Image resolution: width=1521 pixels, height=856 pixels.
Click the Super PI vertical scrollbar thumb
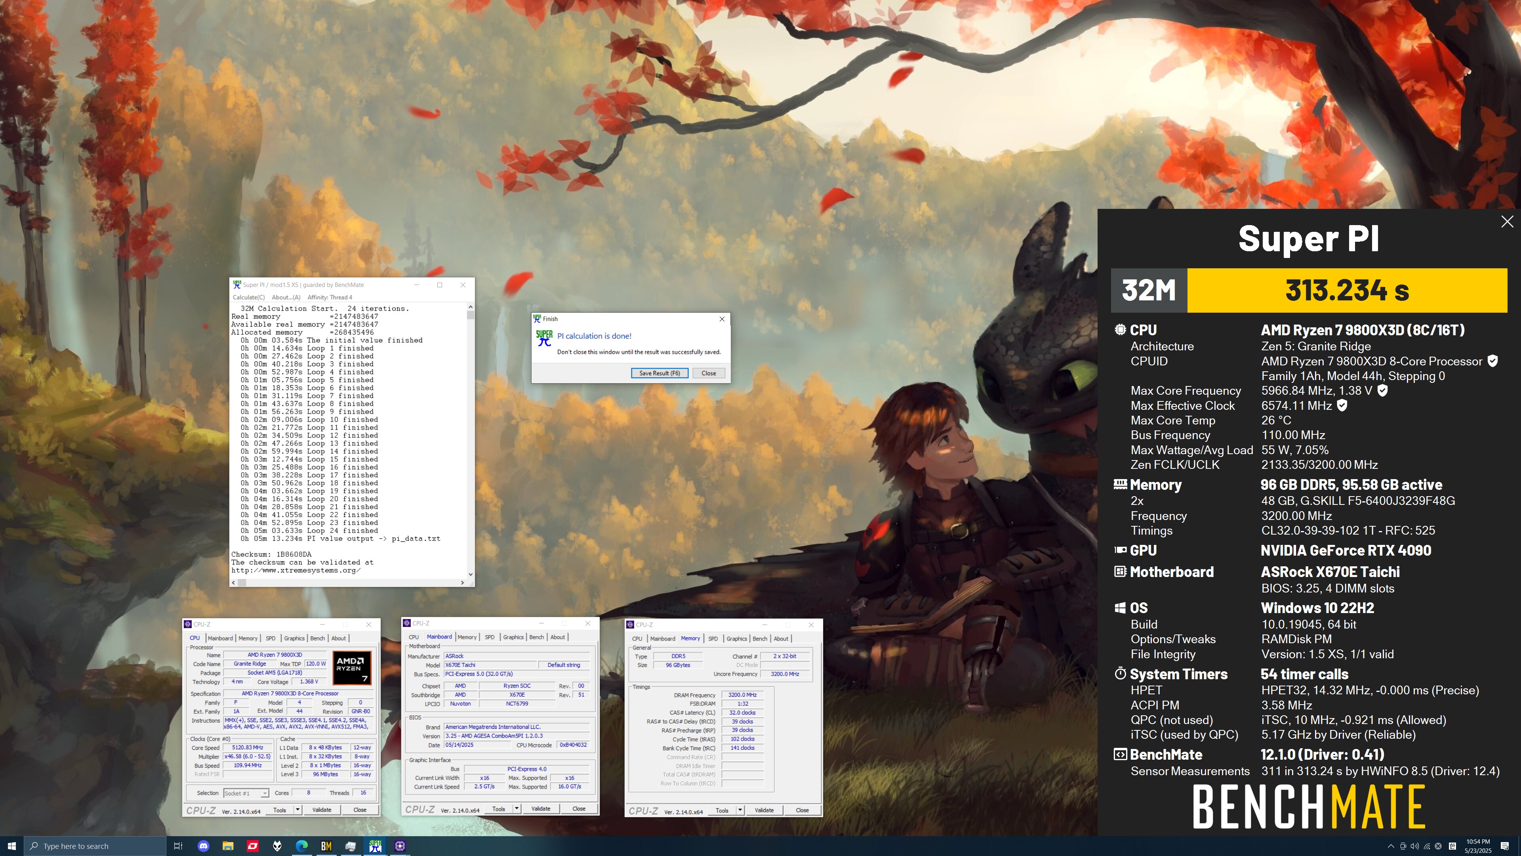click(x=471, y=315)
